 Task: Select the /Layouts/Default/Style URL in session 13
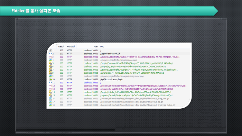coord(137,89)
